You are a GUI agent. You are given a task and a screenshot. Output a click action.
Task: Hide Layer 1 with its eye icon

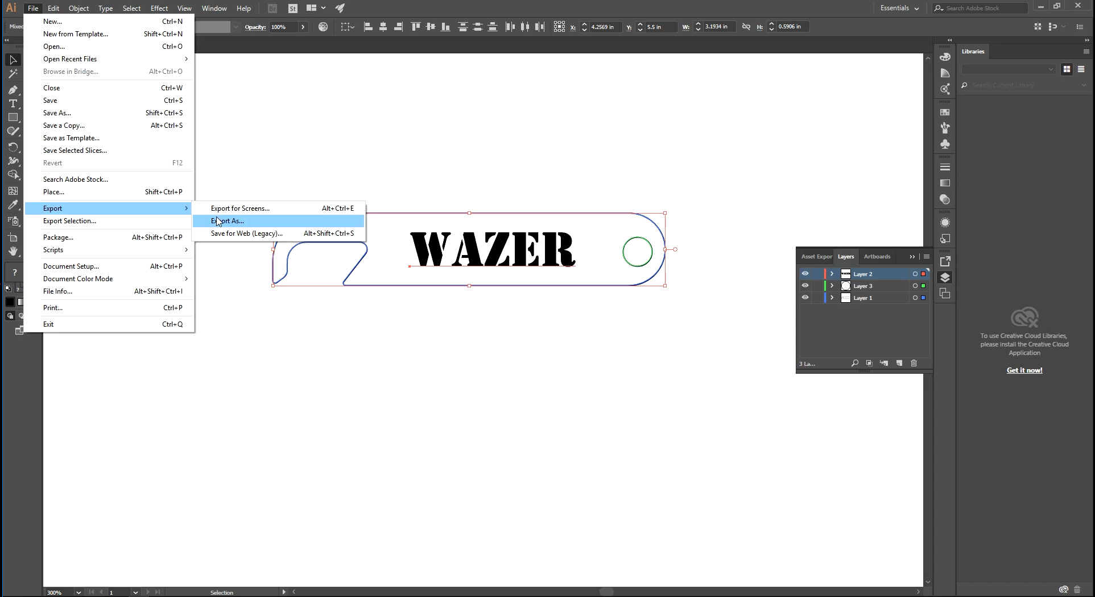coord(805,298)
